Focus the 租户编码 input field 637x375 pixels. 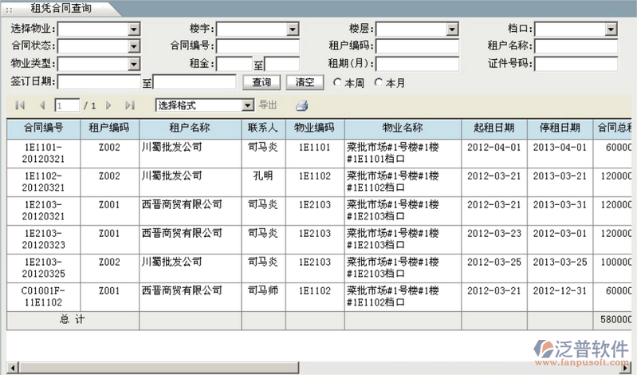point(417,46)
